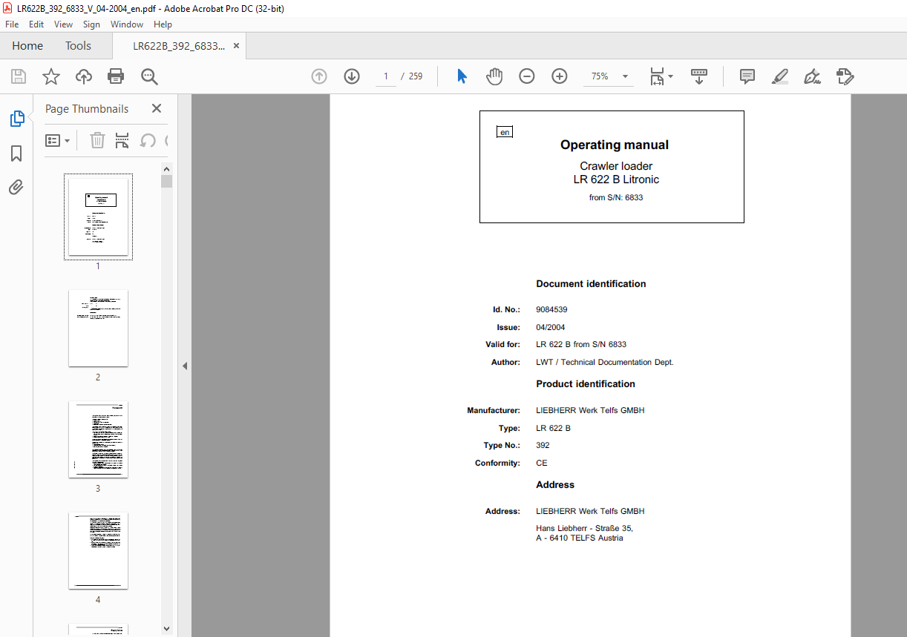Collapse the navigation pane arrow
Image resolution: width=907 pixels, height=637 pixels.
[x=185, y=366]
